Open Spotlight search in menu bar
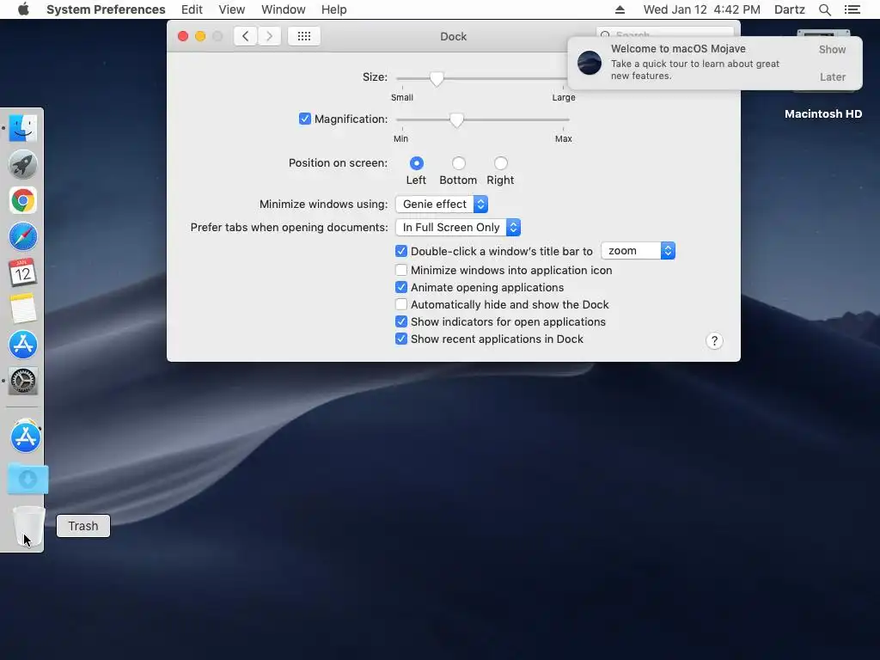 click(824, 9)
